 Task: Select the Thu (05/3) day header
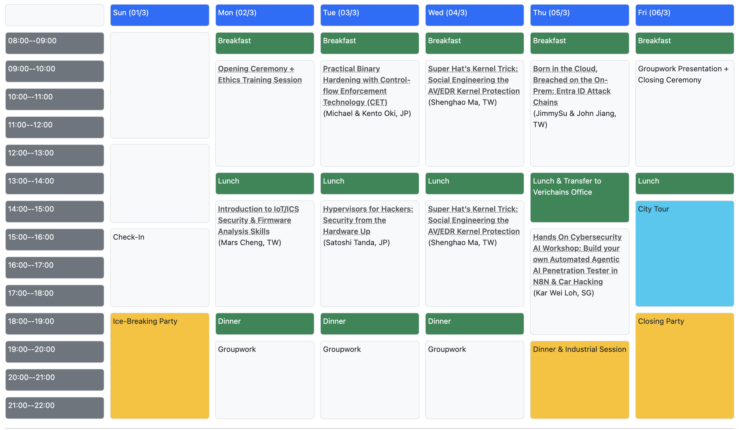pos(579,15)
